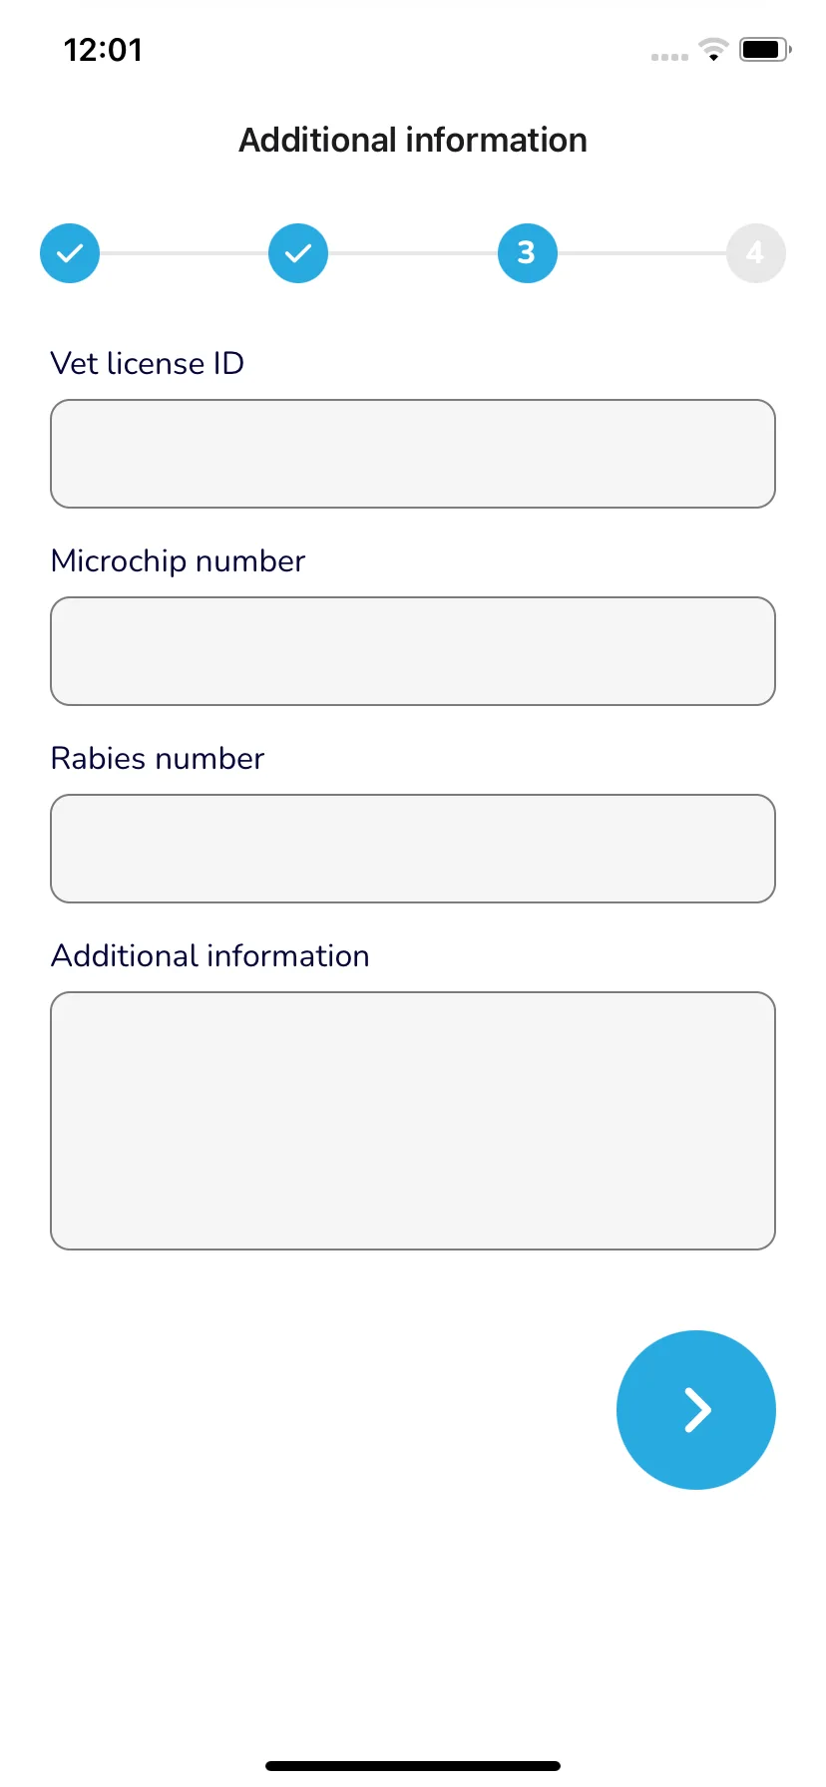The height and width of the screenshot is (1787, 826).
Task: Focus the large Additional information text area
Action: pyautogui.click(x=413, y=1121)
